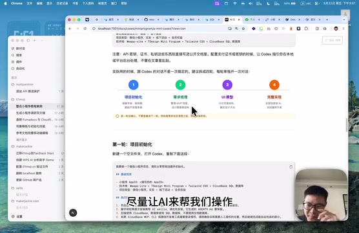Click the localhost address bar
The image size is (359, 233).
(x=160, y=28)
